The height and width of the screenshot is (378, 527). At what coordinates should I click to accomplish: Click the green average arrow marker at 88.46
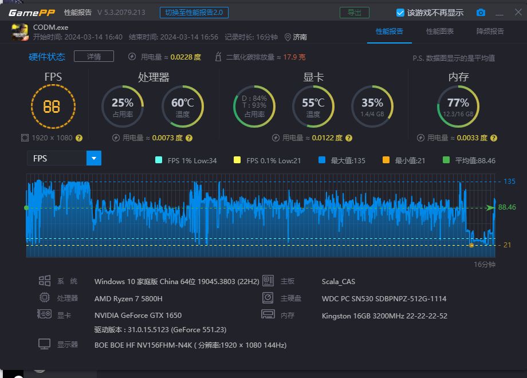(491, 208)
